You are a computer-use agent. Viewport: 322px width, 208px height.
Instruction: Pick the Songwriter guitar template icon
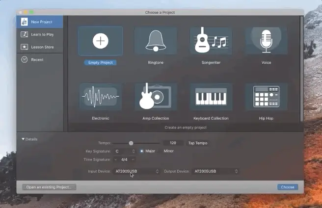click(211, 41)
